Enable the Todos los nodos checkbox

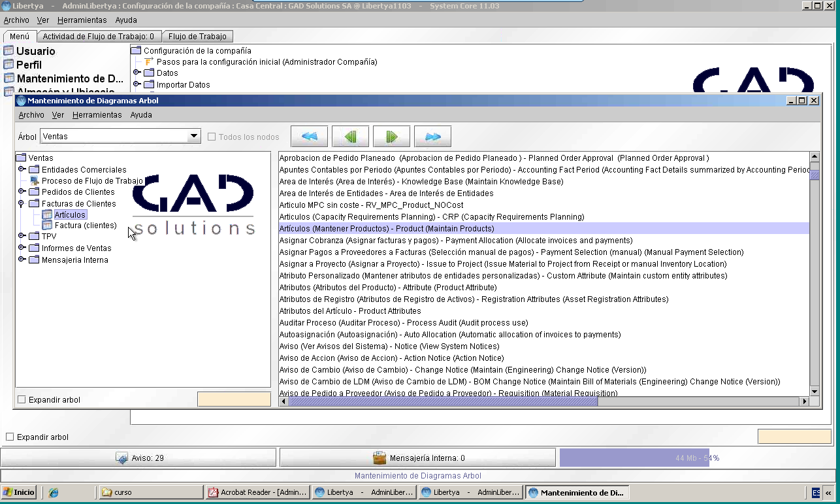point(212,137)
